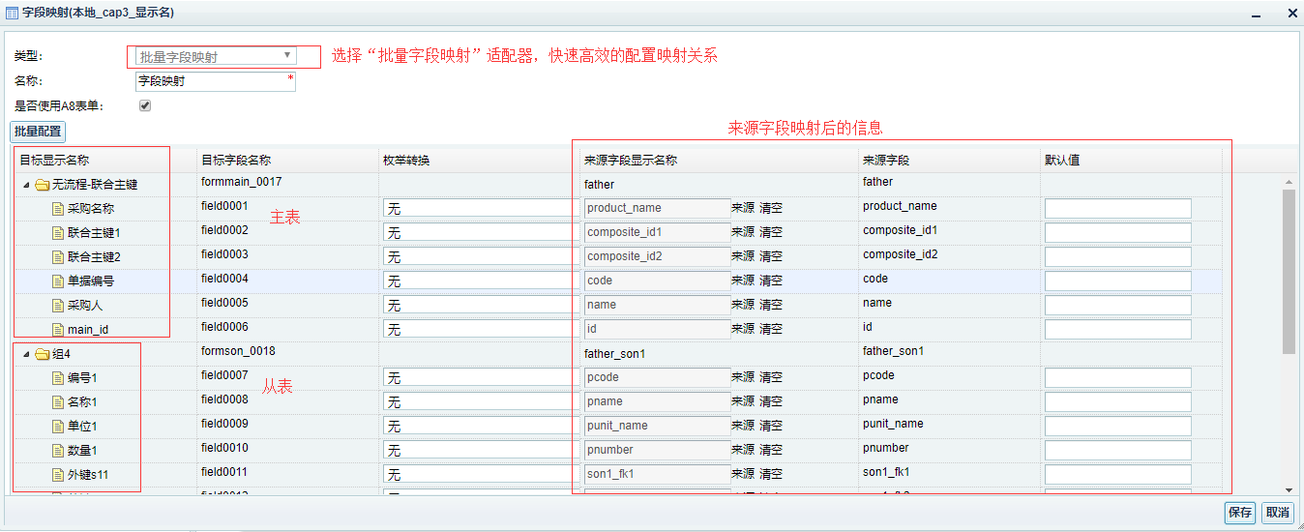Click the 字段映射 window title icon

[12, 13]
